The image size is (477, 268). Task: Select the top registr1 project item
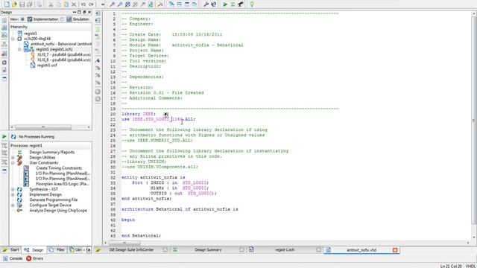click(30, 33)
